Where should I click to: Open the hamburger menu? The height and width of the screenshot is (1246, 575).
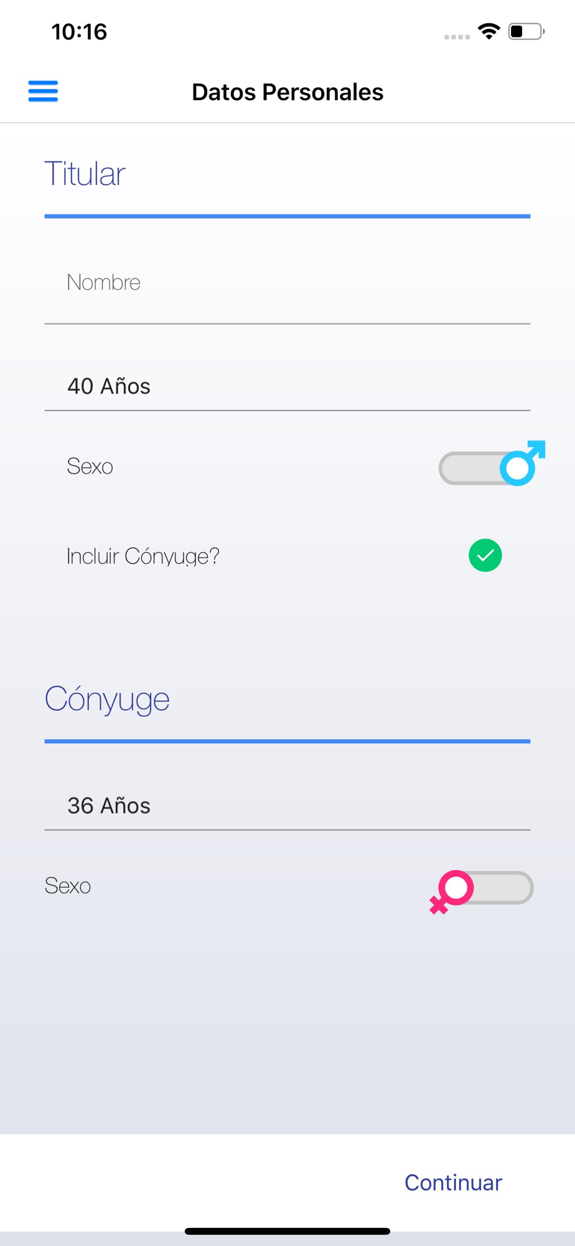click(x=43, y=92)
